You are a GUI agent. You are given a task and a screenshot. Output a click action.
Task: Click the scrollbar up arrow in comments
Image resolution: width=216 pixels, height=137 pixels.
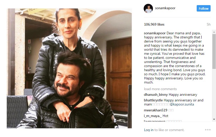214,32
